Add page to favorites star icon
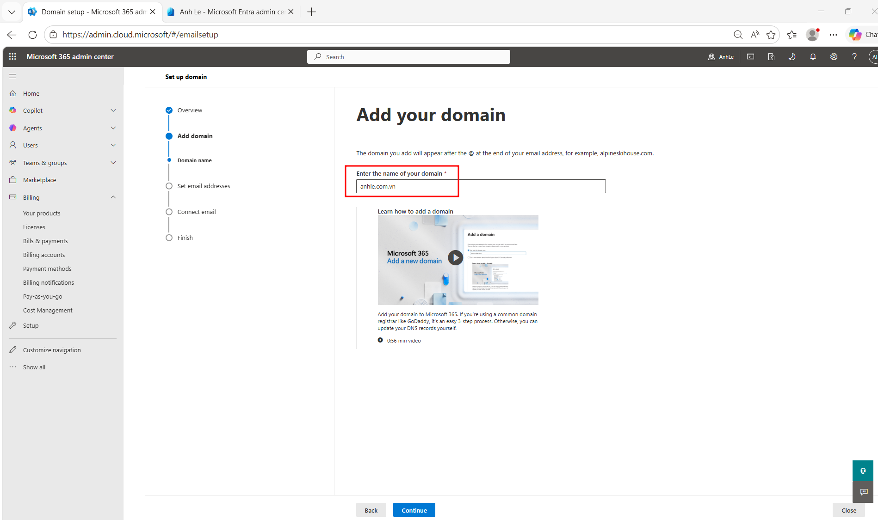 coord(771,35)
